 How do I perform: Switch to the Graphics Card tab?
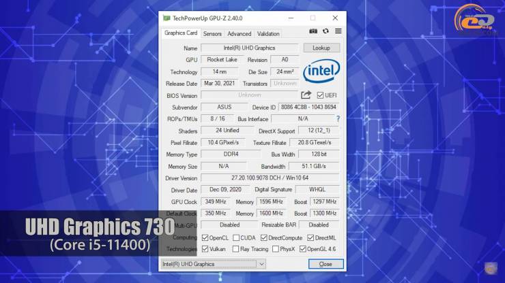181,33
